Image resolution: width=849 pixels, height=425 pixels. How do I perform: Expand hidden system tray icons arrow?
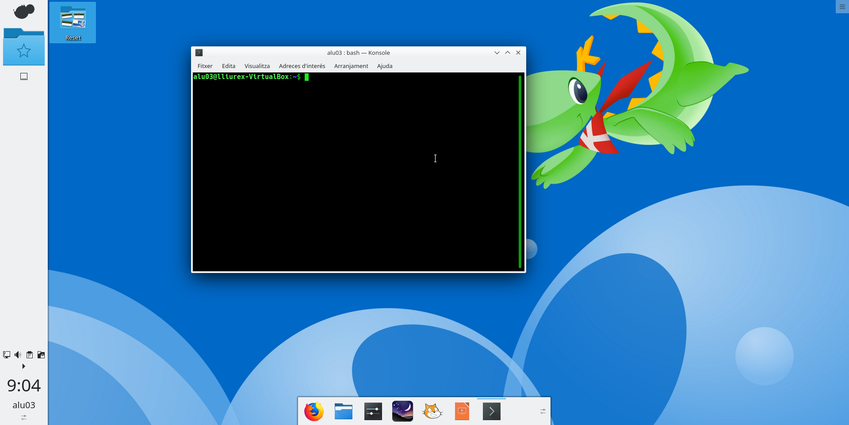coord(24,366)
